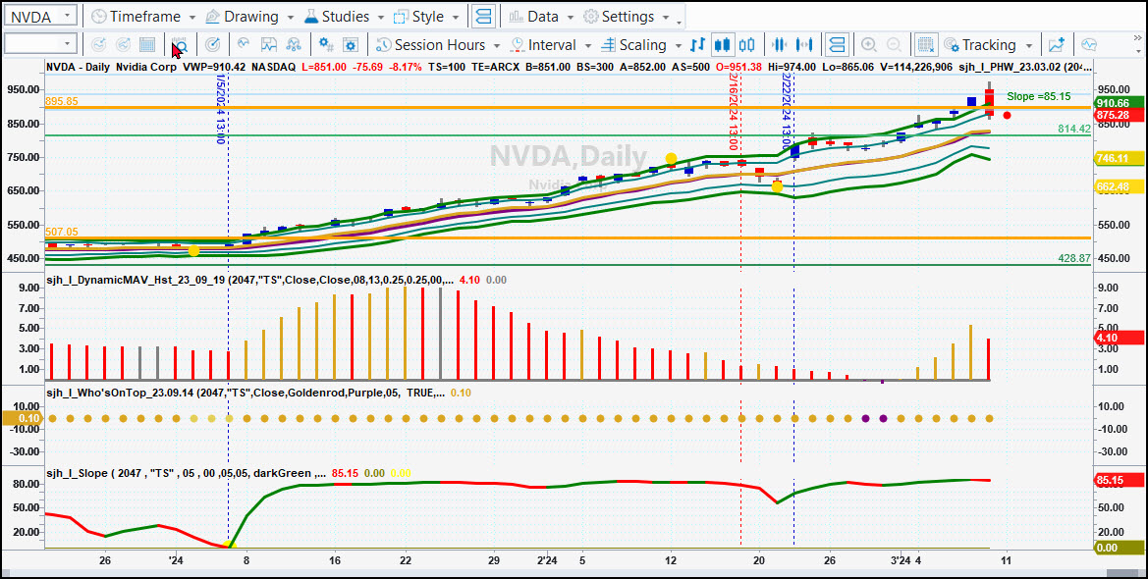Click the NVDA - Daily Nvidia Corp chart header
This screenshot has width=1148, height=579.
112,67
